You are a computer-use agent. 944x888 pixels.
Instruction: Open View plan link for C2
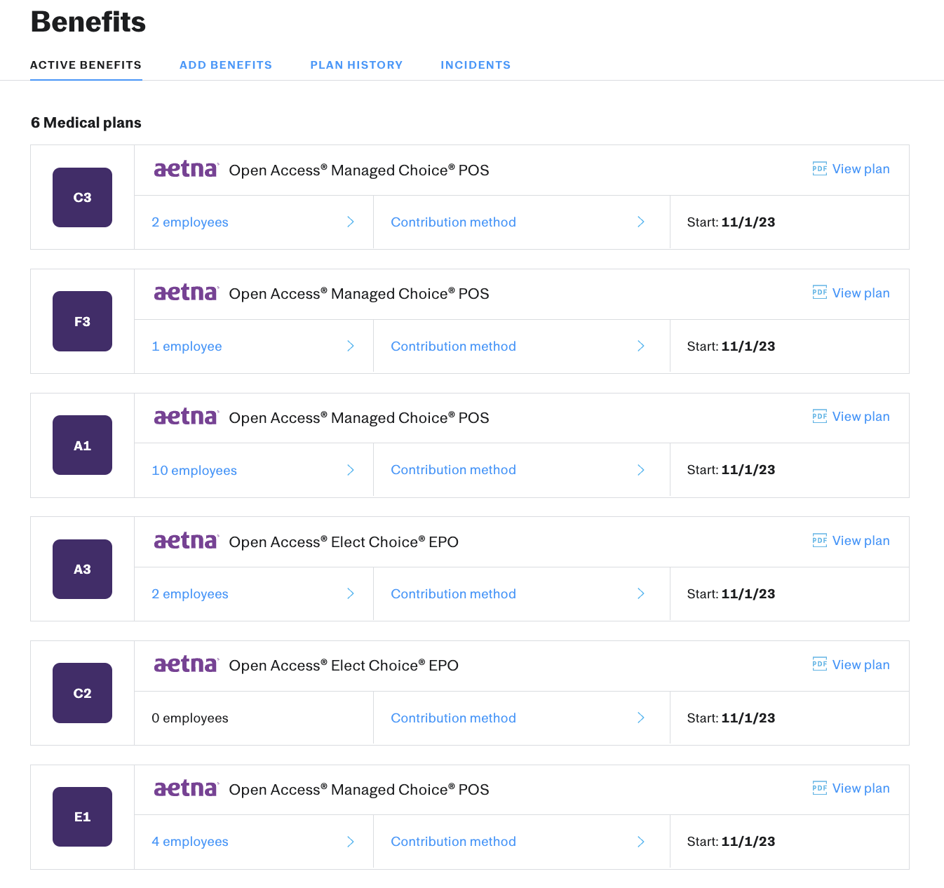[x=861, y=665]
